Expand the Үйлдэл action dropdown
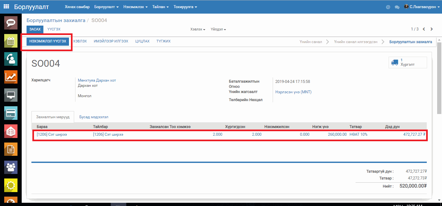This screenshot has height=206, width=442. point(218,29)
